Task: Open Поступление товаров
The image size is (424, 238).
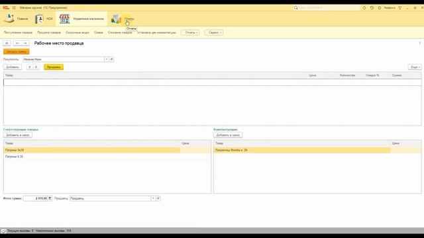Action: (18, 32)
